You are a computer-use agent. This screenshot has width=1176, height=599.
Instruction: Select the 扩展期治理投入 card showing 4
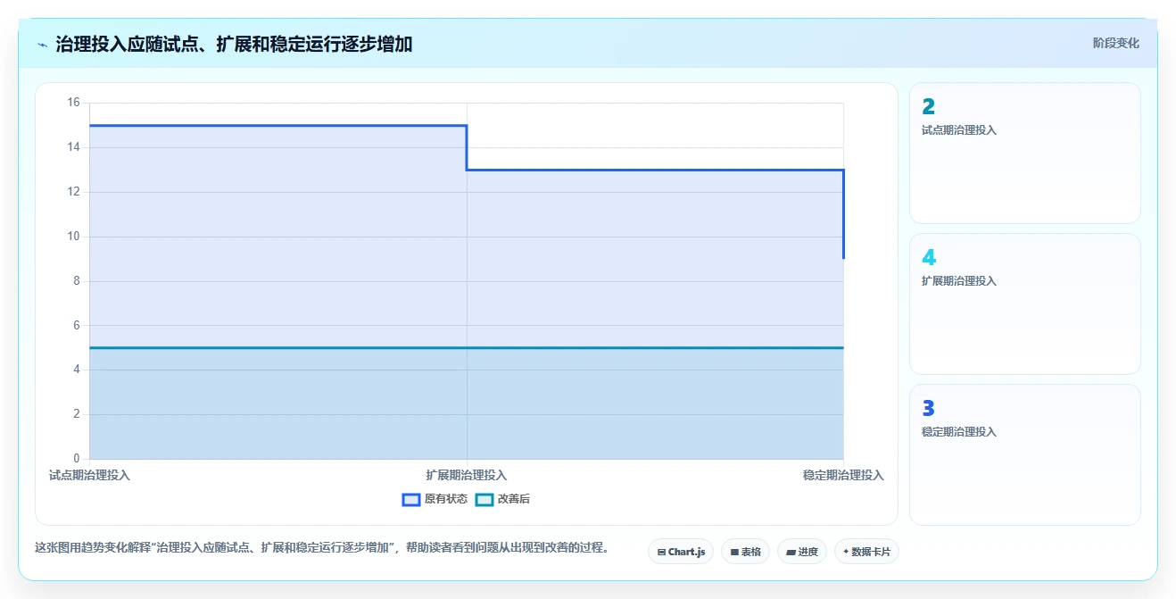point(1024,304)
